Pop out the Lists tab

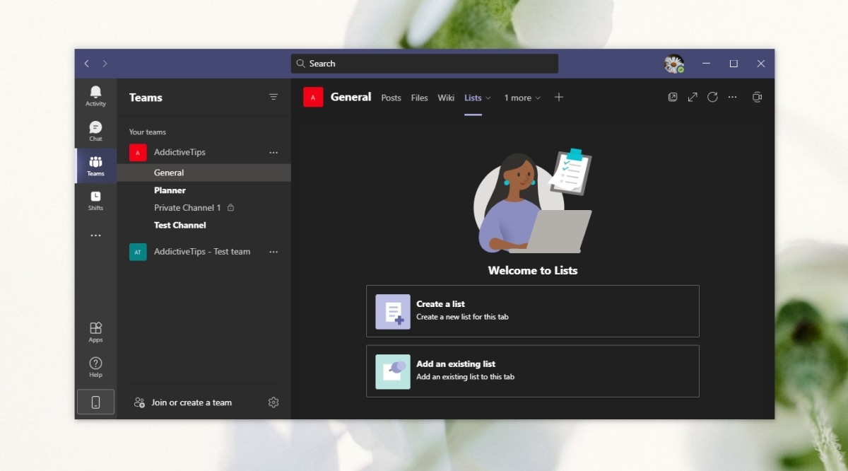pos(673,97)
